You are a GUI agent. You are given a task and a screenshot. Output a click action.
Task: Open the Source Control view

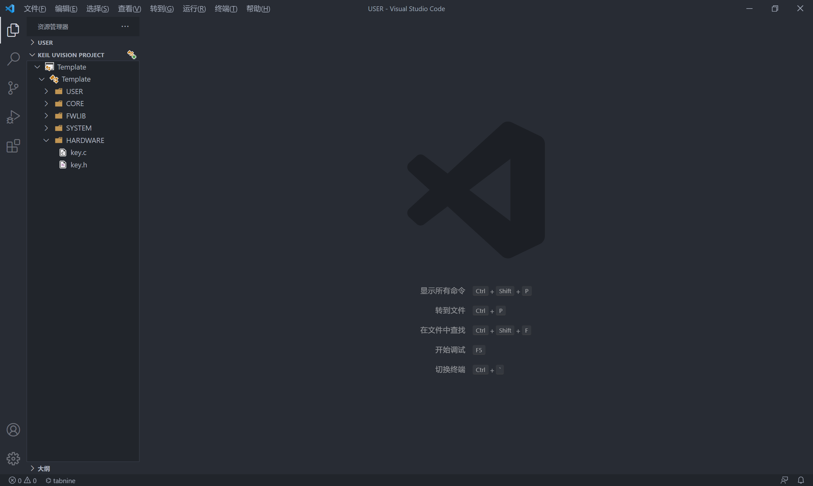tap(13, 88)
